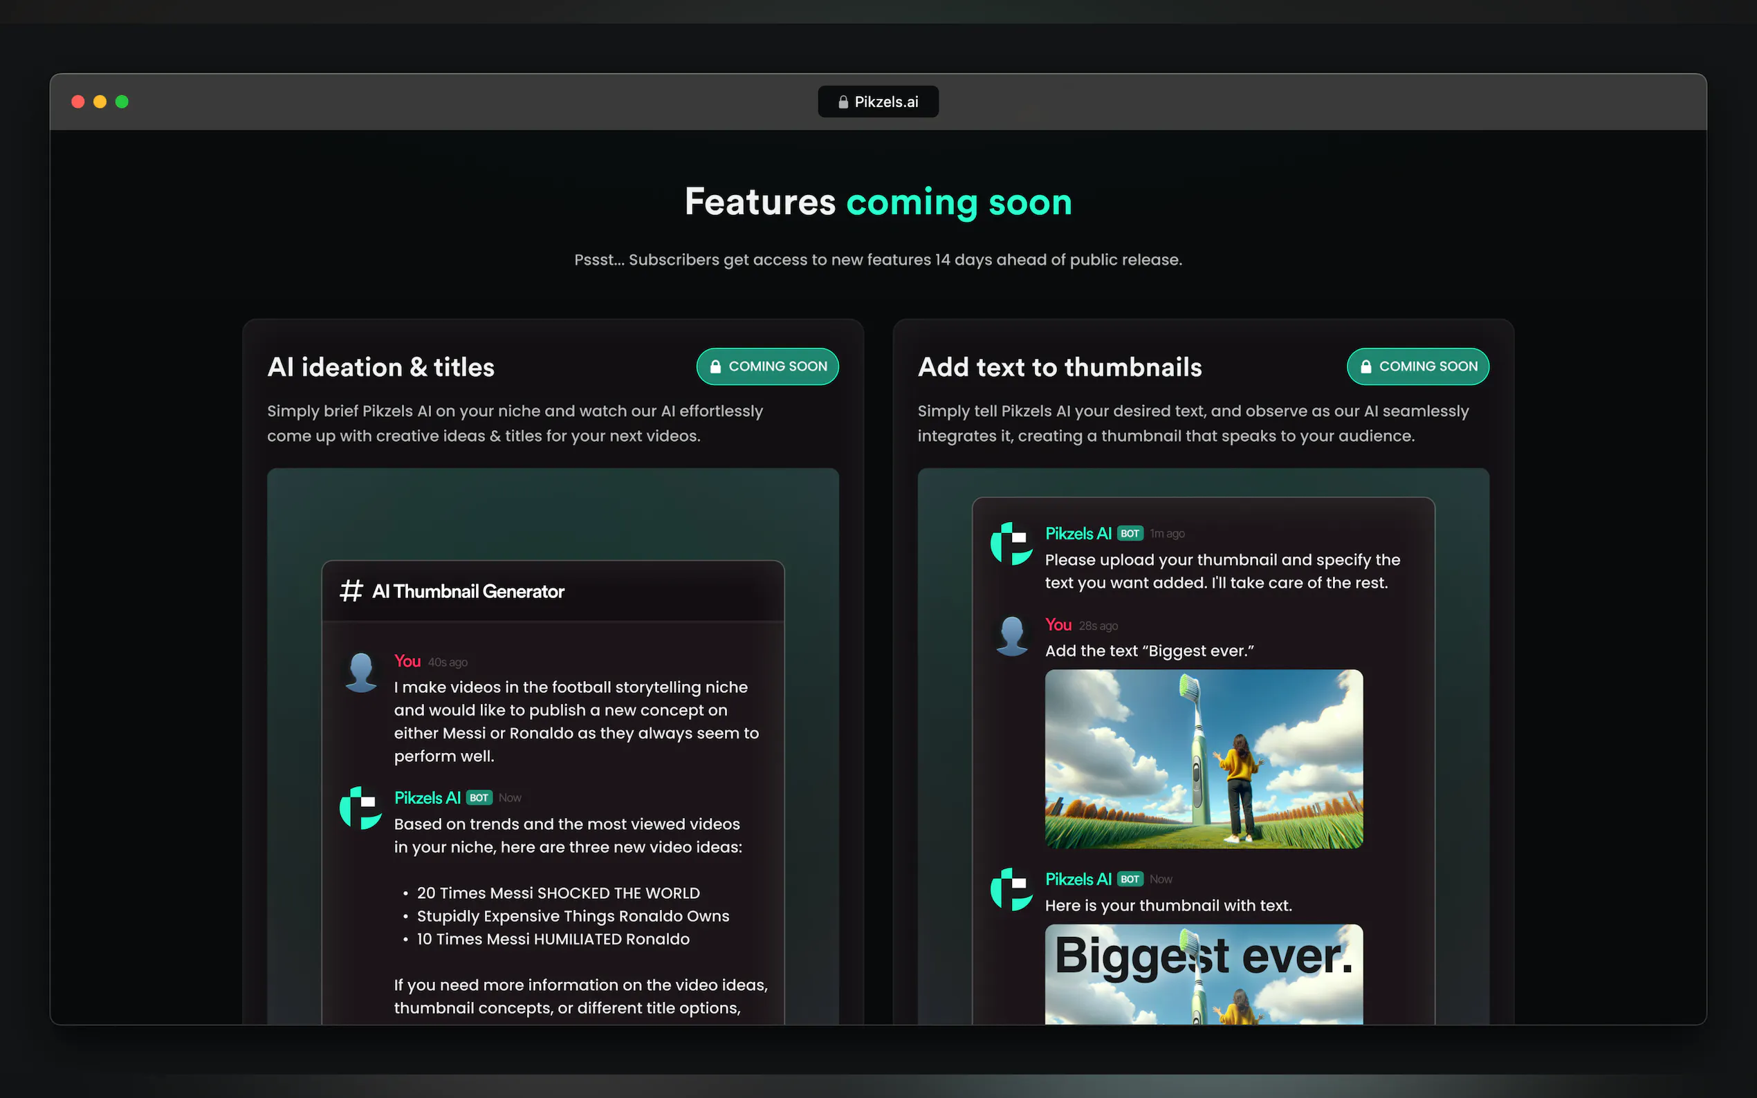Click 'Based on trends' bot reply text

tap(567, 836)
